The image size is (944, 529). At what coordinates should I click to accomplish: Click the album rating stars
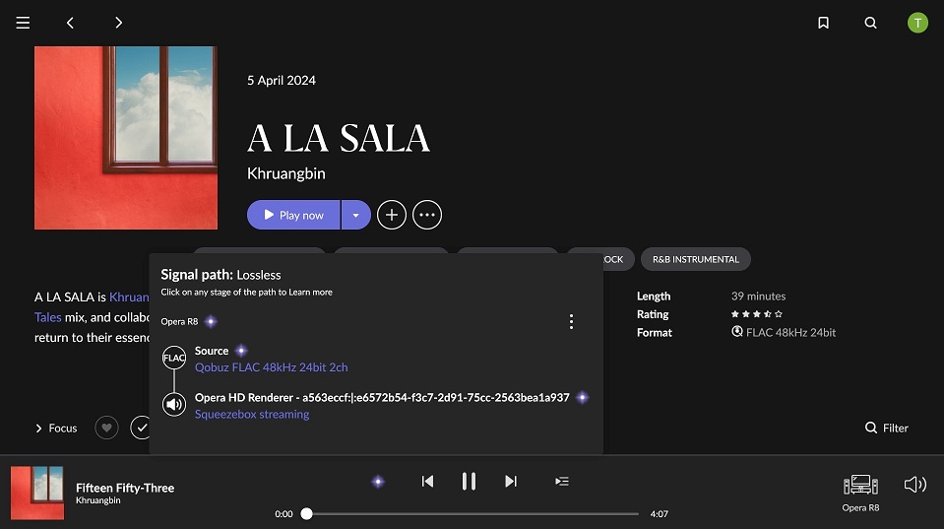(756, 314)
